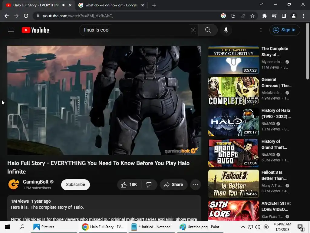310x233 pixels.
Task: Close the Halo Full Story tab
Action: [x=70, y=5]
